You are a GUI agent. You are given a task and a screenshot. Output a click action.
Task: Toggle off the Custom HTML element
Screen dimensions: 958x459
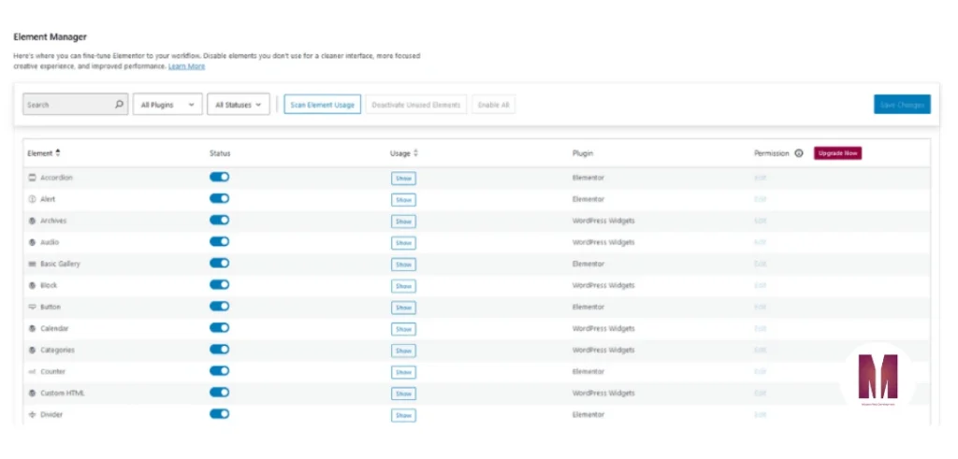(219, 393)
